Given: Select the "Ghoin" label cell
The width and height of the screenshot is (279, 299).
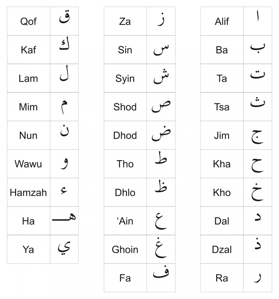Looking at the screenshot, I should (x=125, y=249).
